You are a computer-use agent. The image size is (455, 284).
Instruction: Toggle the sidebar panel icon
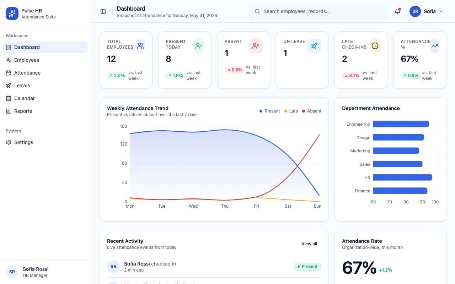click(103, 11)
